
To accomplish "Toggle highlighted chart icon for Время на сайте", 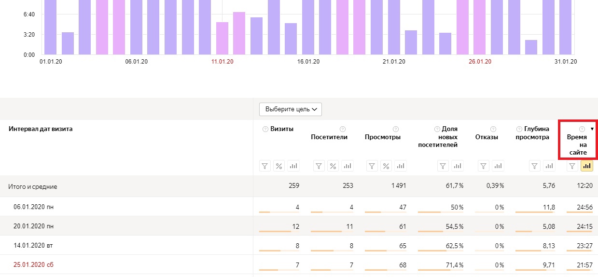I will click(x=587, y=166).
